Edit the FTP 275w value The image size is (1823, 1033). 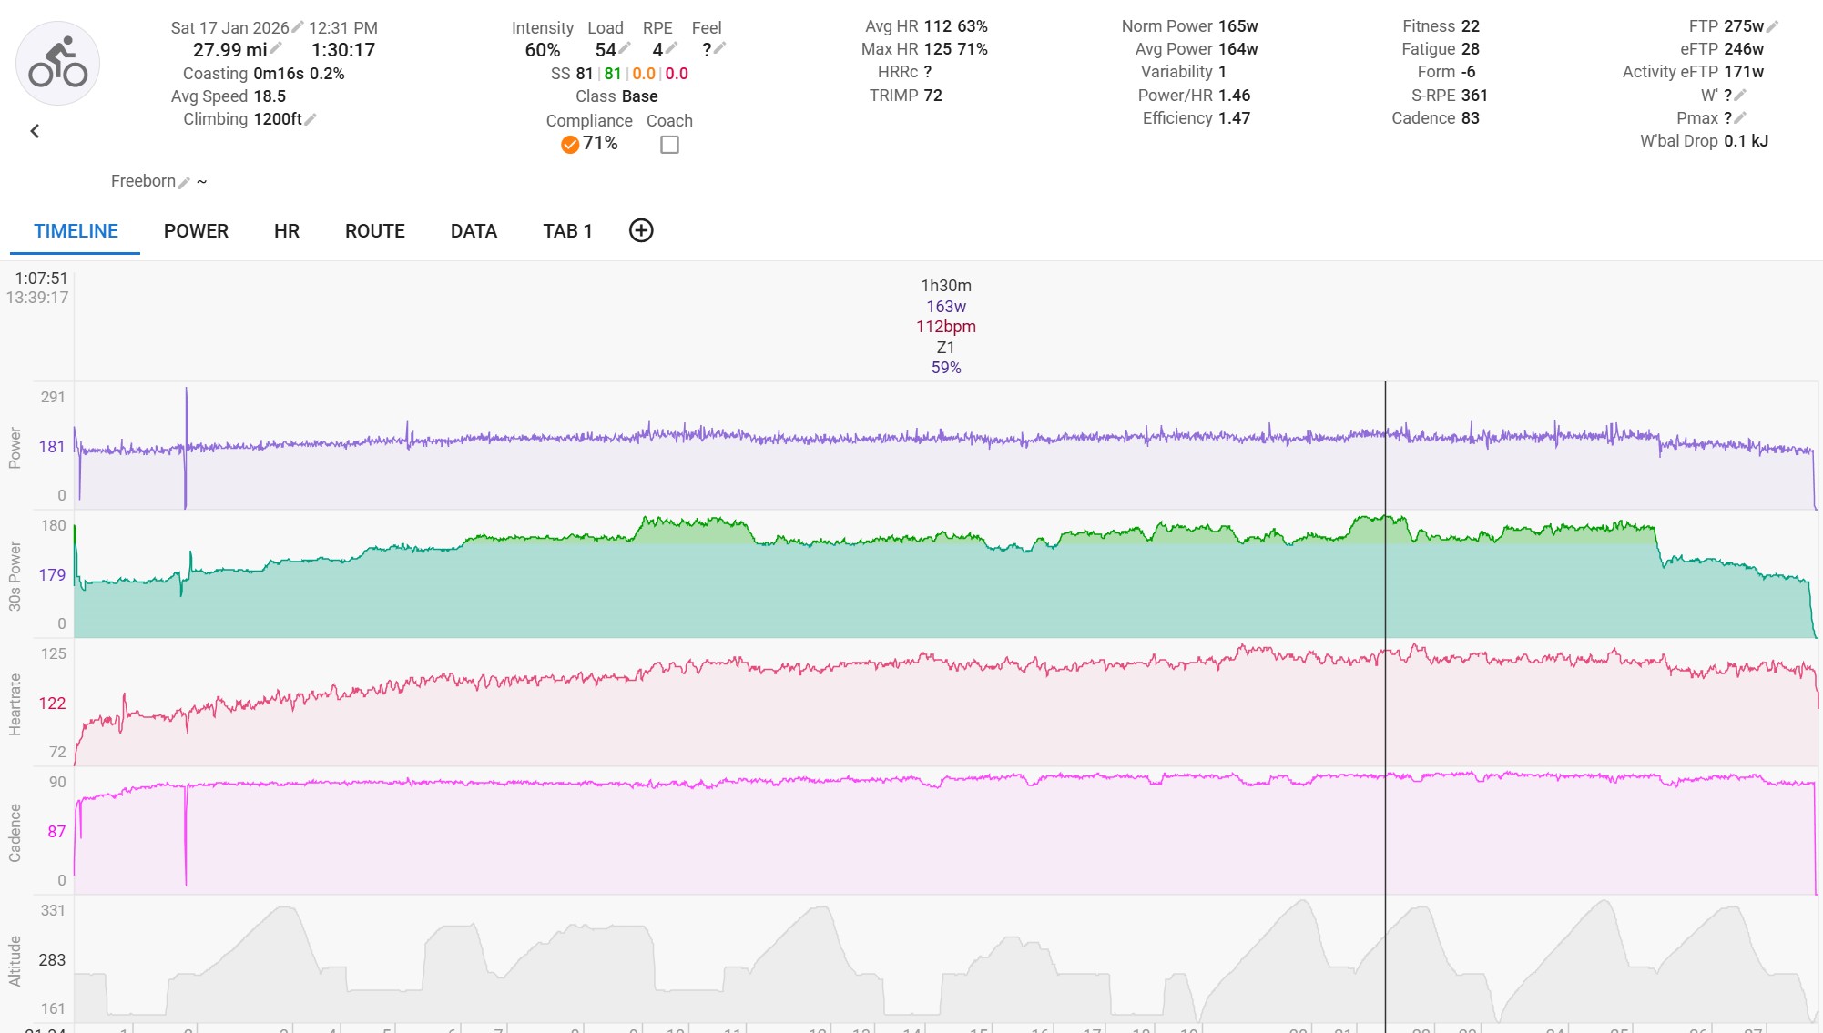(1772, 26)
